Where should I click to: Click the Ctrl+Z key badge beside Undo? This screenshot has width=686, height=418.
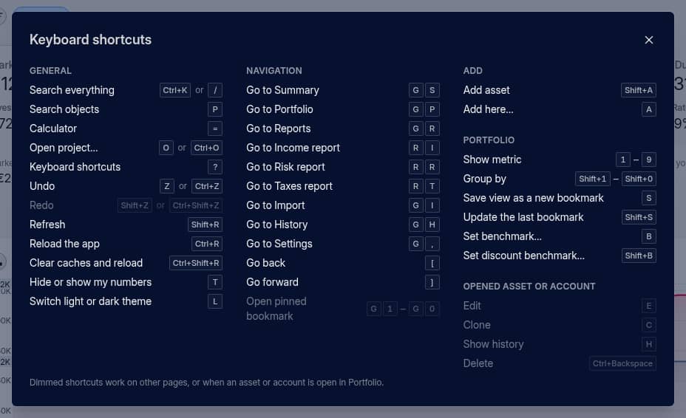[x=207, y=186]
